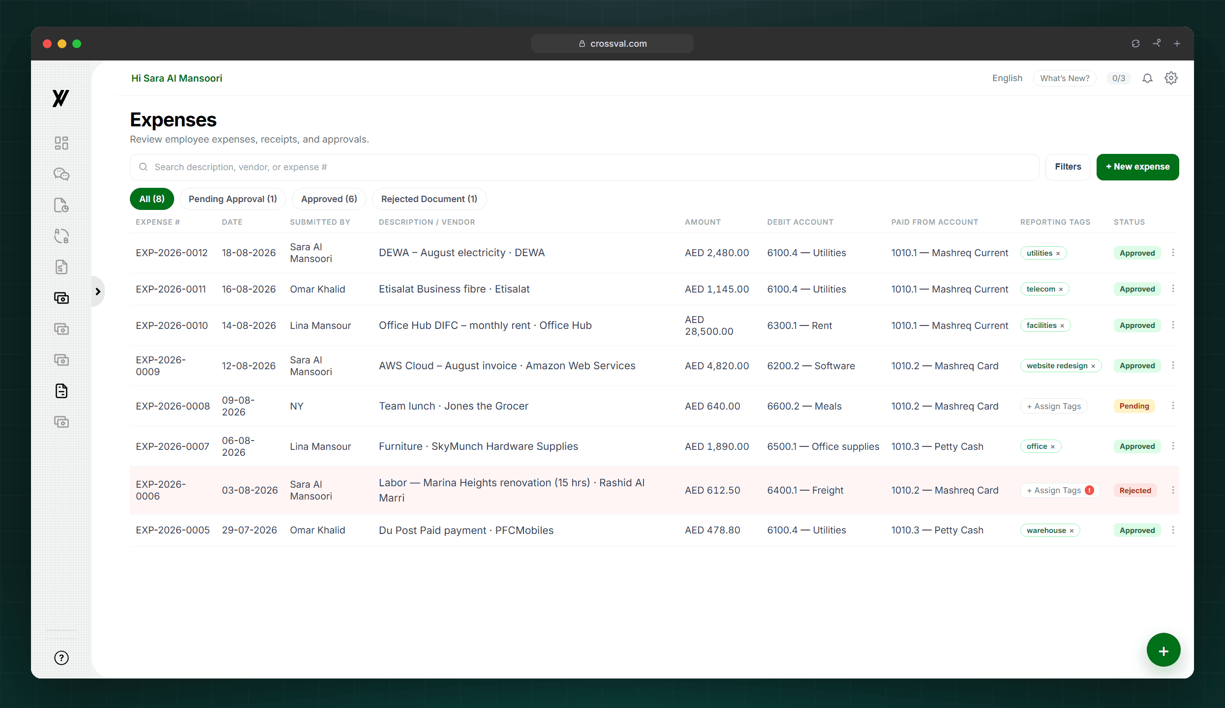Click the 0/3 progress badge
This screenshot has height=708, width=1225.
point(1119,78)
